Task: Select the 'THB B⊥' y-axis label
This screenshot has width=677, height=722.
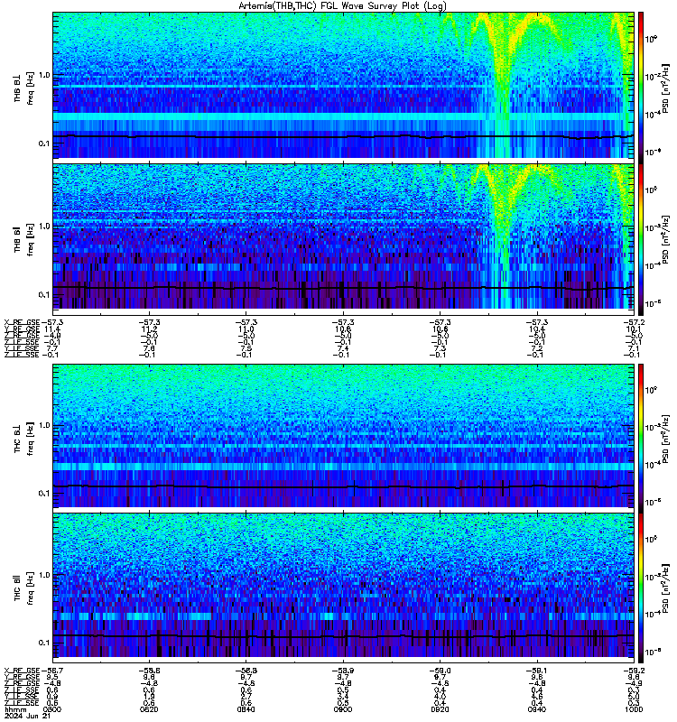Action: 17,88
